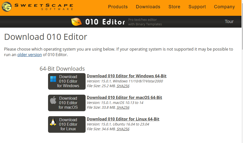The width and height of the screenshot is (243, 143).
Task: Follow the older version link
Action: pyautogui.click(x=30, y=55)
